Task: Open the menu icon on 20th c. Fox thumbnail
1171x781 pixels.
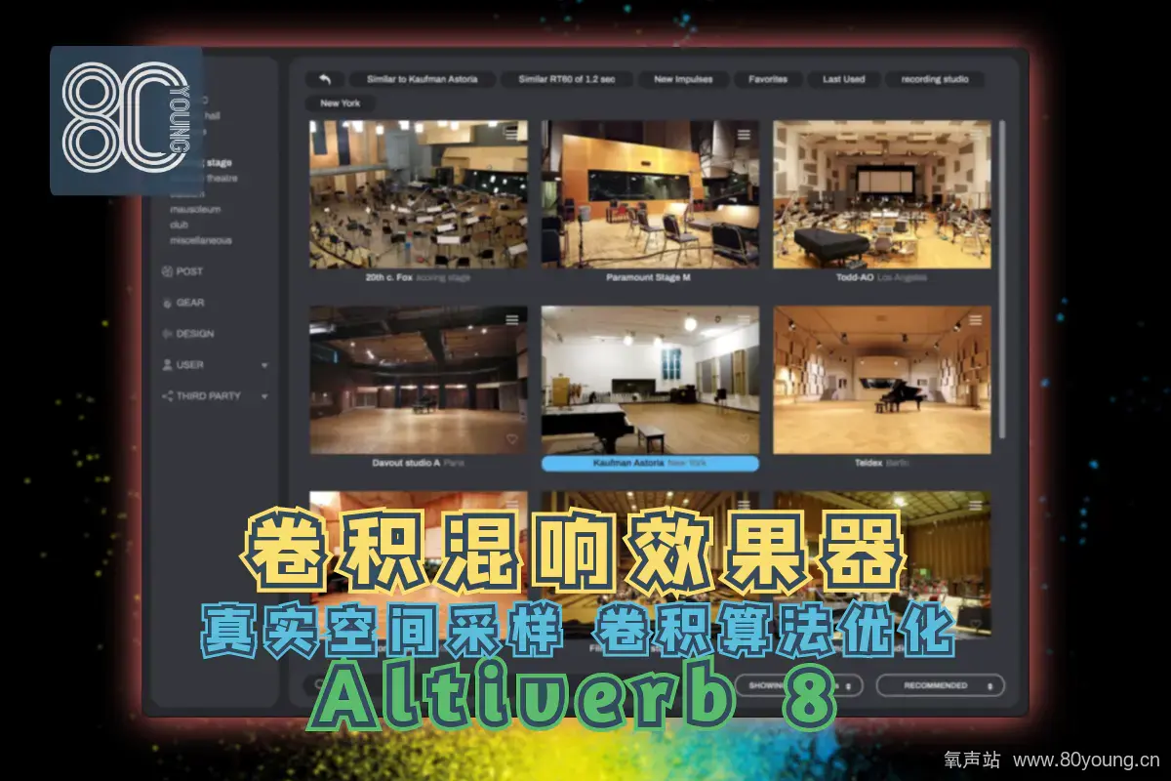Action: point(512,134)
